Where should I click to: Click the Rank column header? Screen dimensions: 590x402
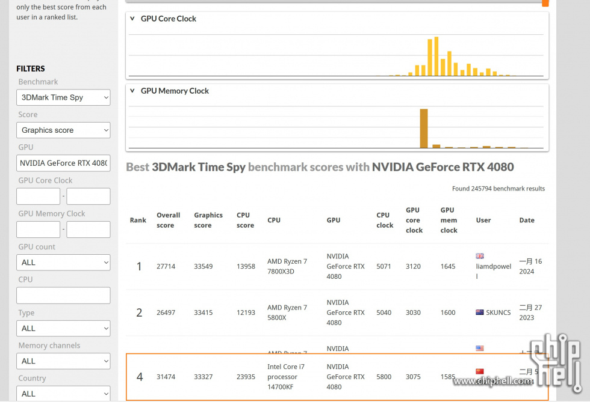click(138, 220)
